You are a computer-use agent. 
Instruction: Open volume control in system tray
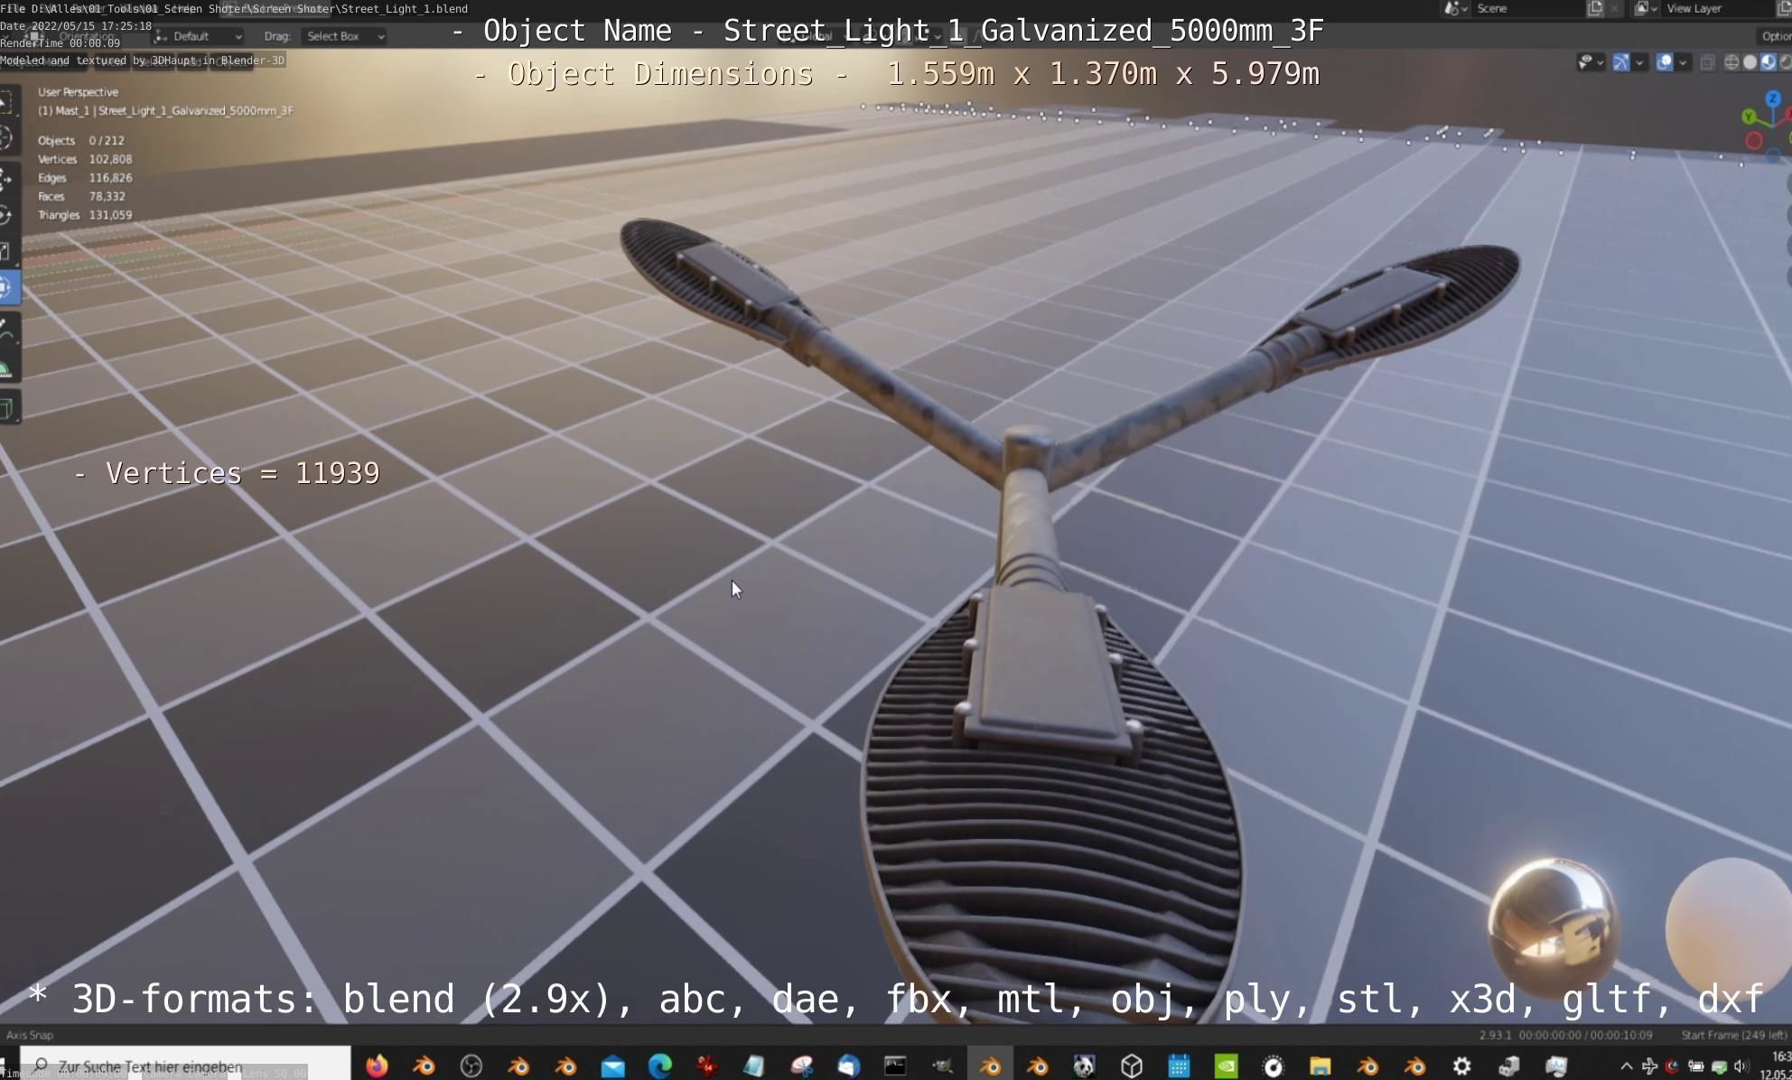coord(1741,1066)
